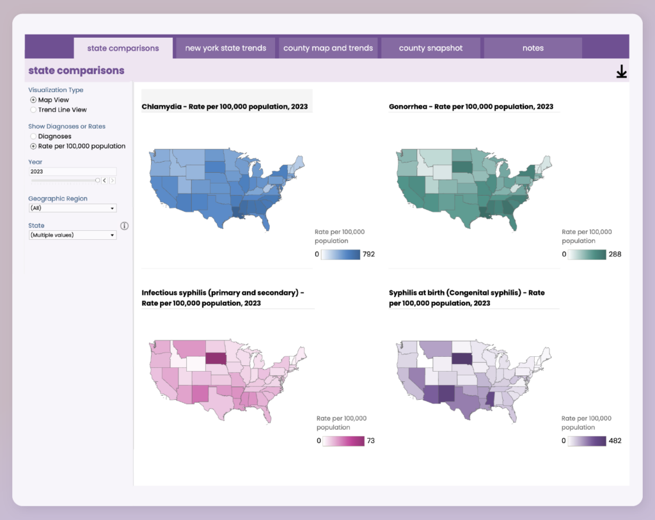This screenshot has height=520, width=655.
Task: Click the Gonorrhea US map
Action: pyautogui.click(x=474, y=189)
